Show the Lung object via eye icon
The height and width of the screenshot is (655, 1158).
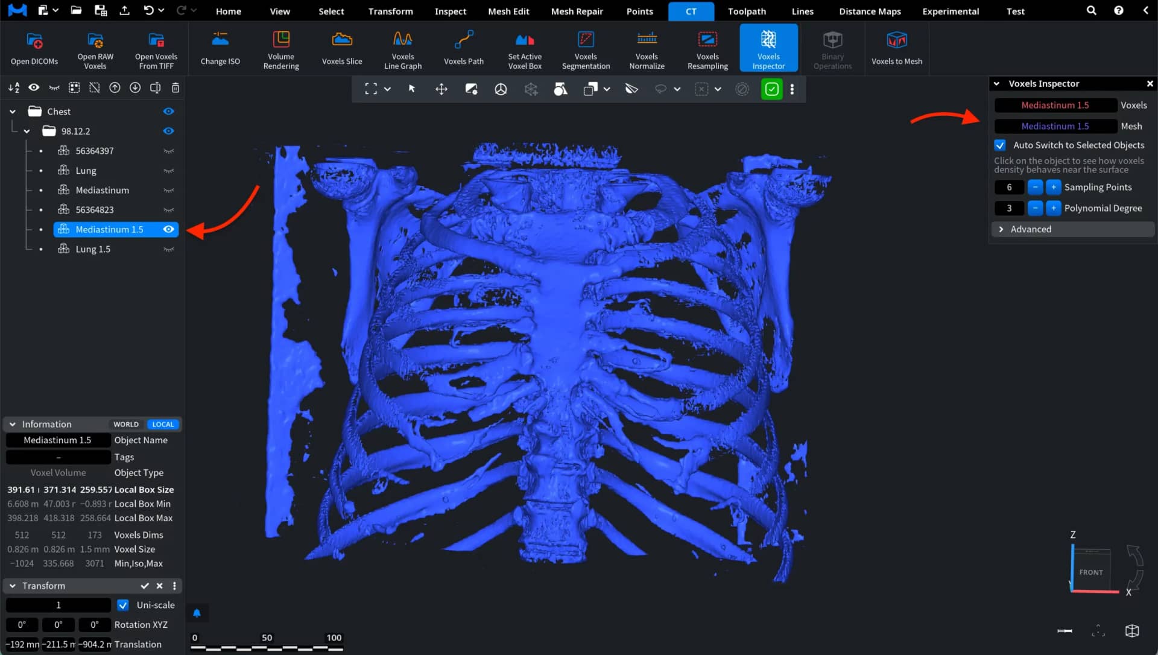[x=169, y=171]
